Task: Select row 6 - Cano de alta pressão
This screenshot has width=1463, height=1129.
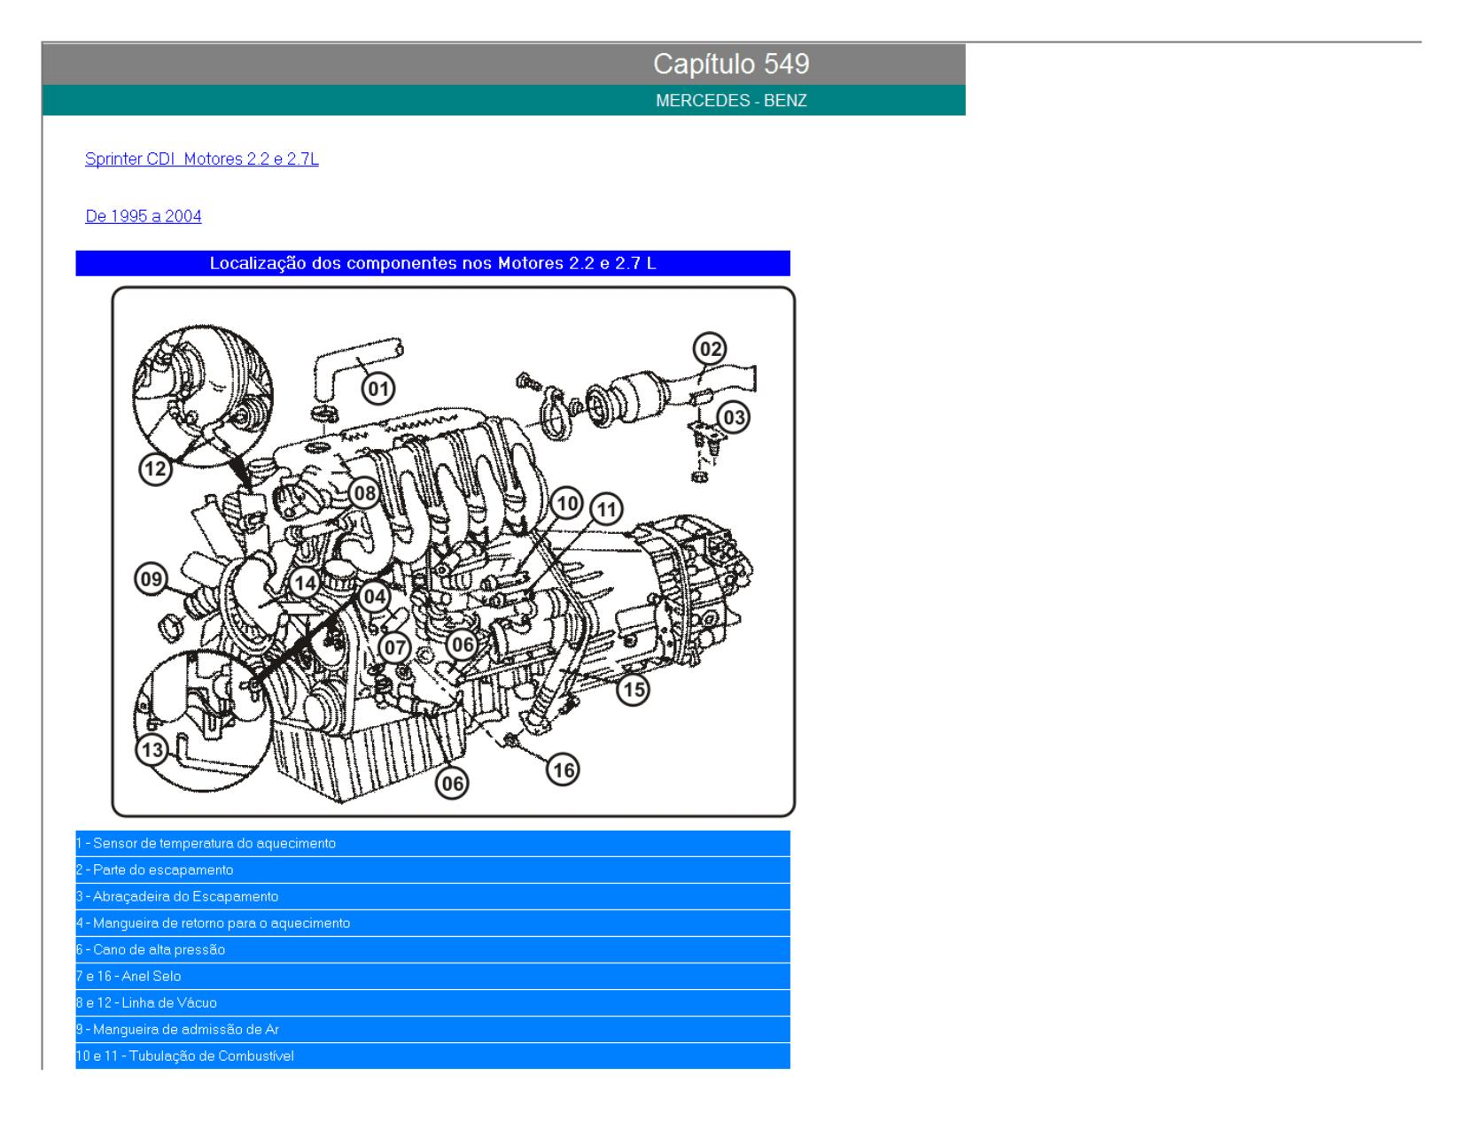Action: click(x=432, y=949)
